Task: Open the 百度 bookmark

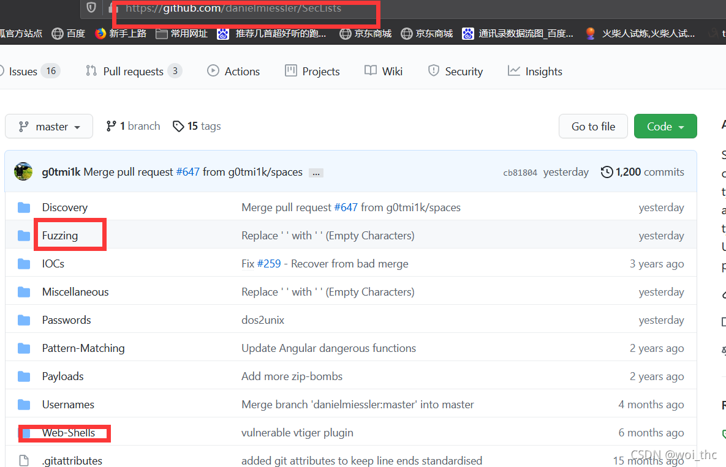Action: [x=69, y=33]
